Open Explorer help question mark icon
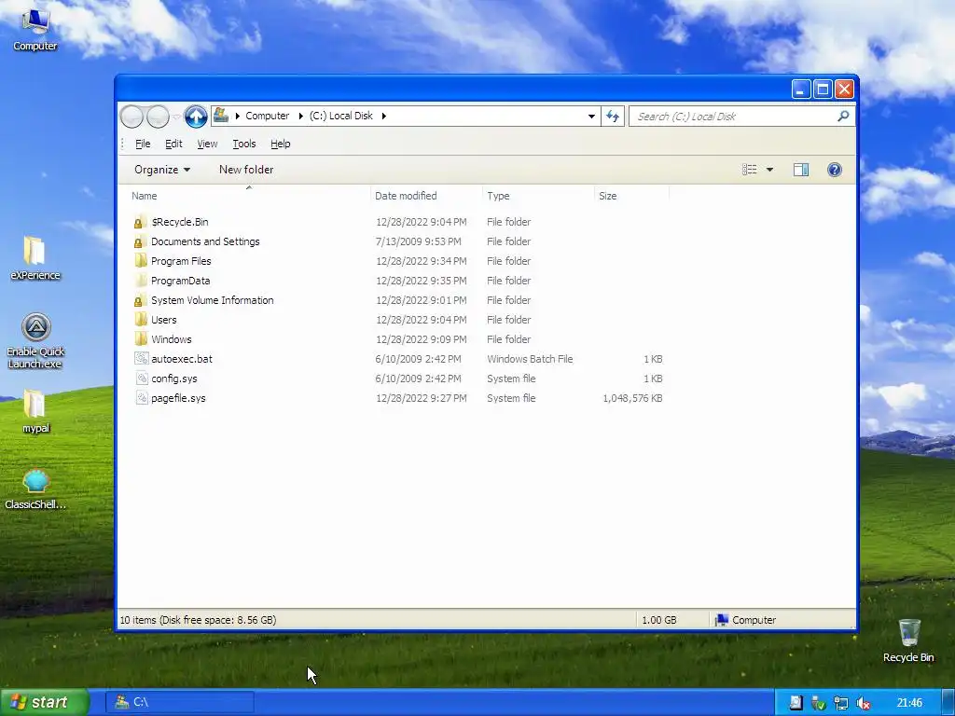 tap(835, 170)
